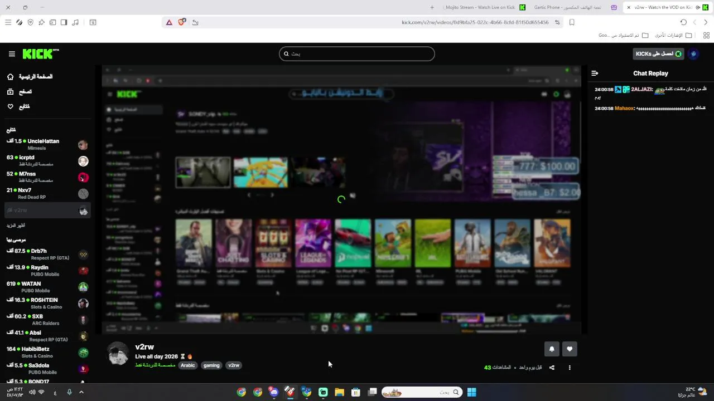Image resolution: width=714 pixels, height=401 pixels.
Task: Open HabibiBetz channel in sidebar
Action: pos(47,353)
